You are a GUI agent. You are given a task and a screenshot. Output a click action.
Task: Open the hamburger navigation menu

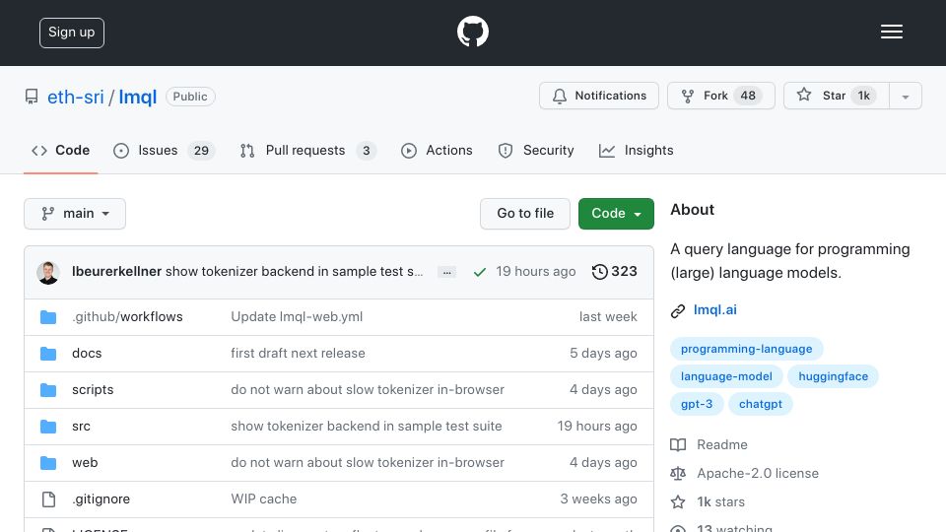[x=891, y=32]
